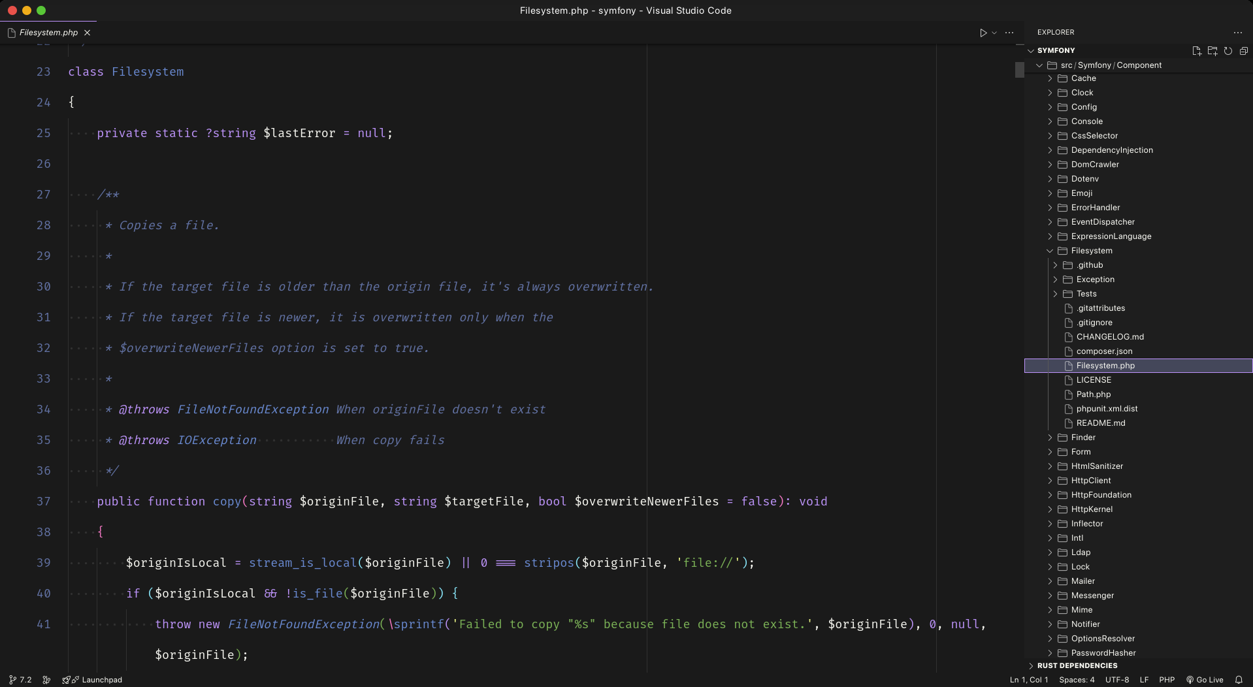The image size is (1253, 687).
Task: Click FileNotFoundException in the line 34 docblock
Action: pos(253,409)
